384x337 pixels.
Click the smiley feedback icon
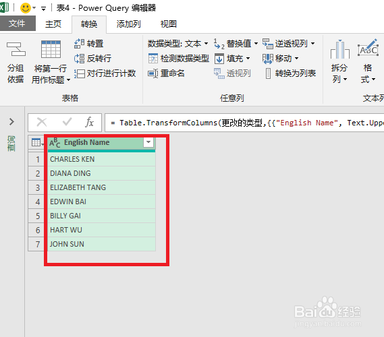tap(26, 8)
